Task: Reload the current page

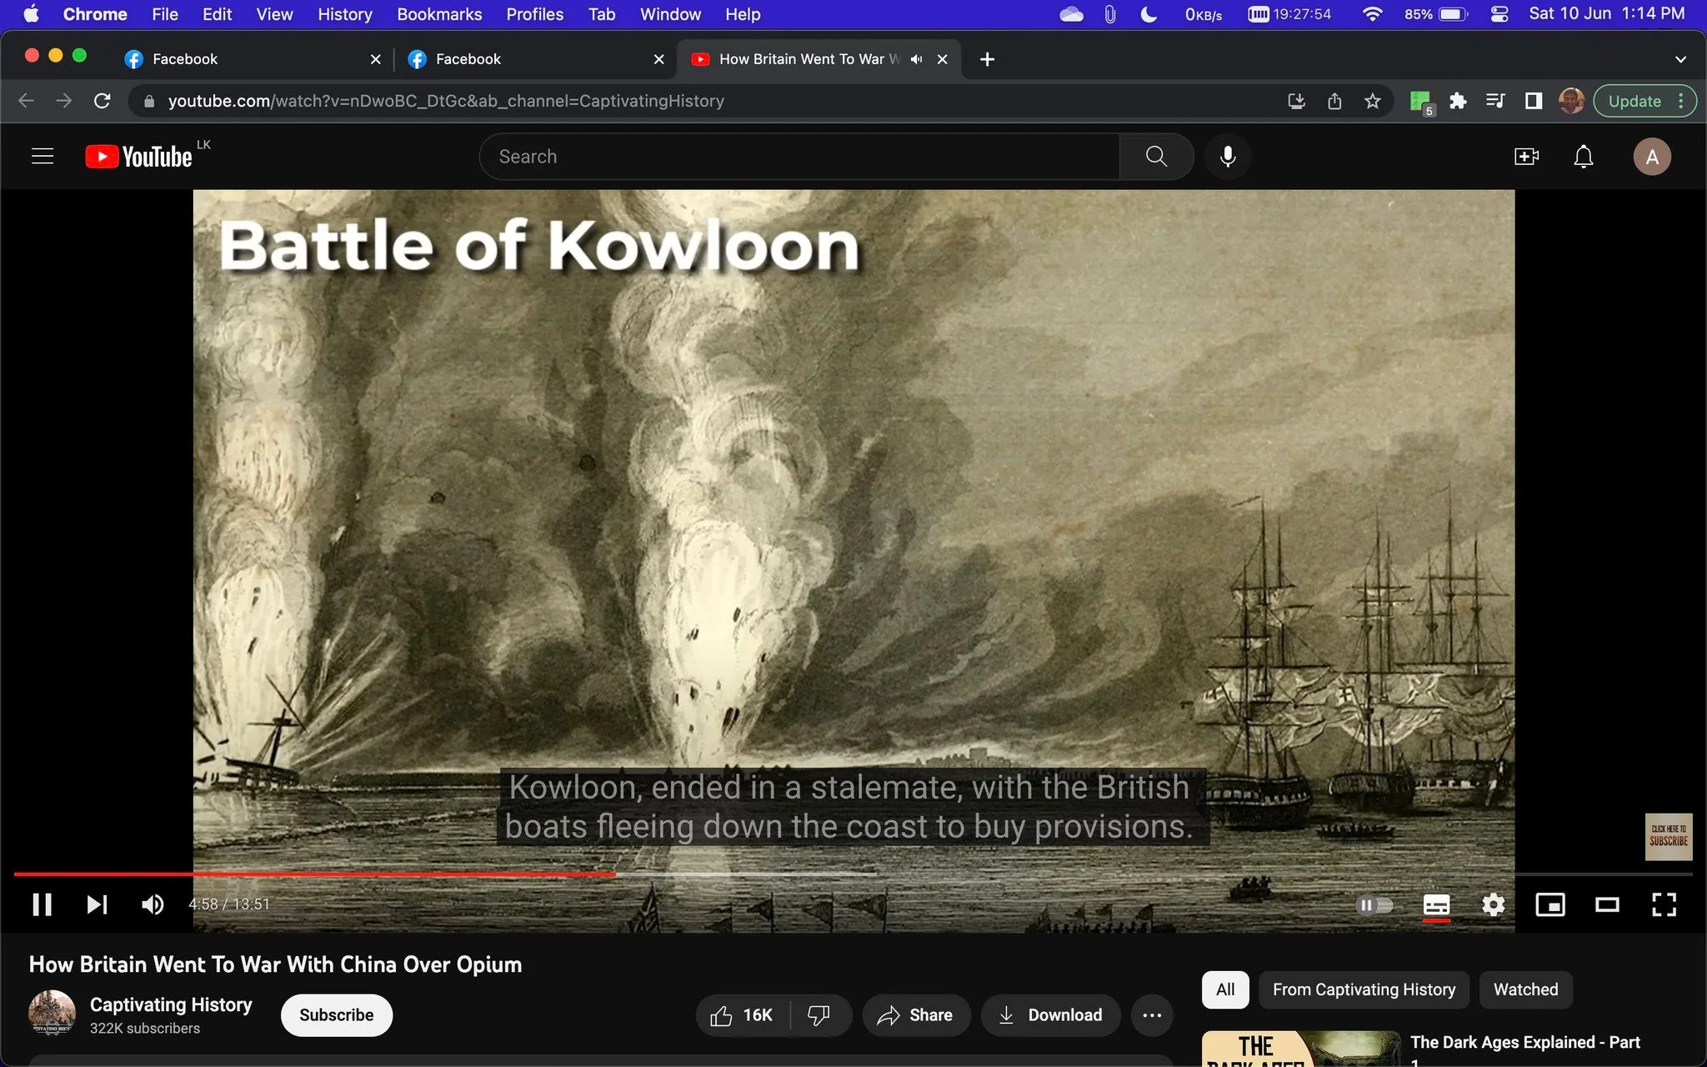Action: pos(103,101)
